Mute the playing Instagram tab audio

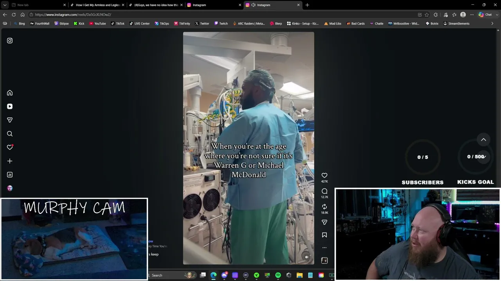tap(253, 5)
